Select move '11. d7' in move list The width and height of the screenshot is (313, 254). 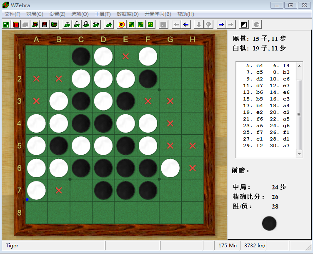point(253,86)
